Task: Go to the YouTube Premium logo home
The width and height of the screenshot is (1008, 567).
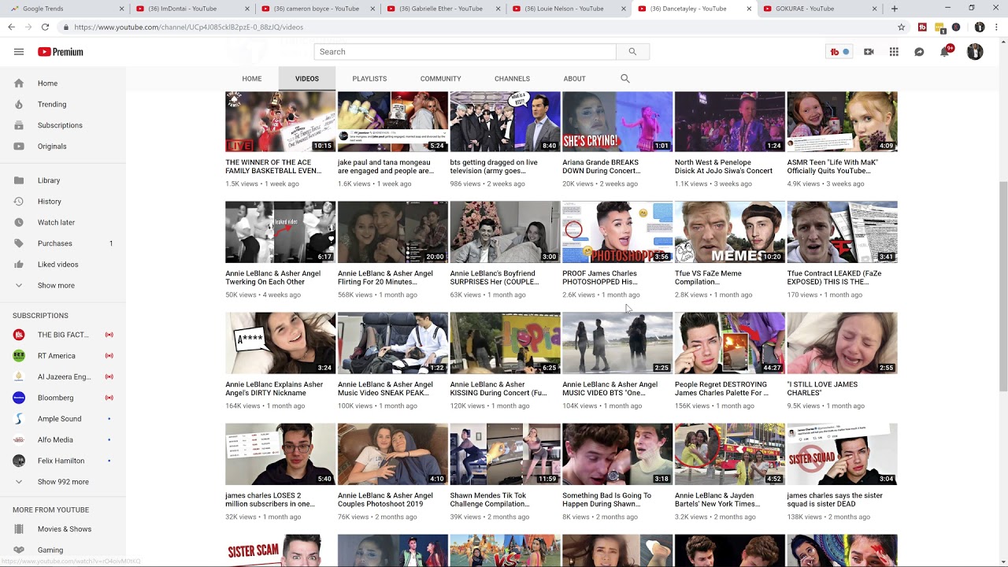Action: [60, 52]
